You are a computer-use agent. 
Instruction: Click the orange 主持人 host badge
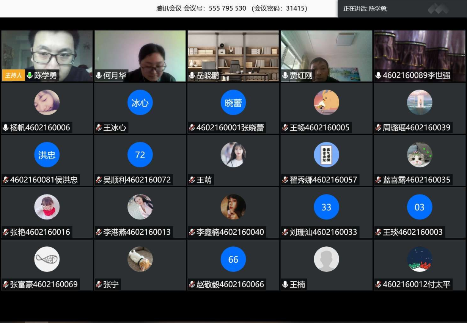tap(13, 75)
